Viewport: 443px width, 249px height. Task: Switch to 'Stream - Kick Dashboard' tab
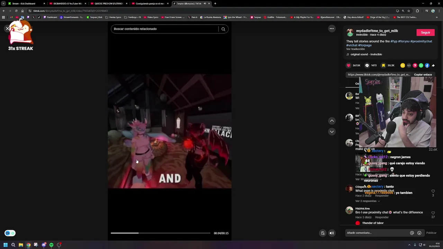pos(27,3)
